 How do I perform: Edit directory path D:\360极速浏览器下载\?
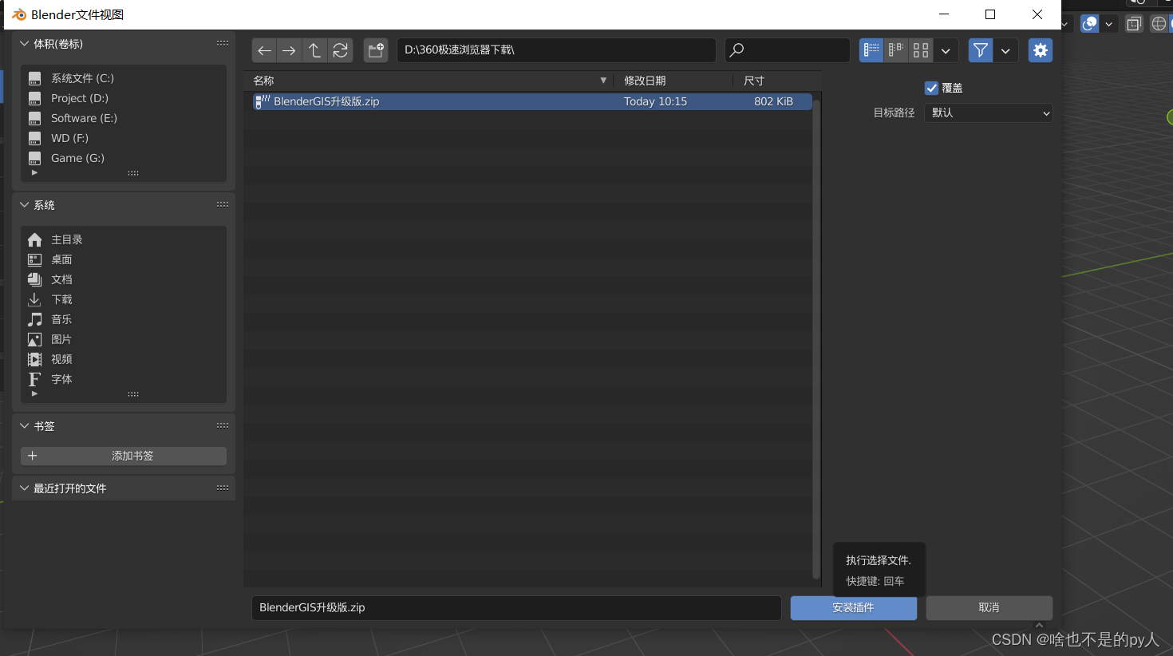pyautogui.click(x=556, y=50)
